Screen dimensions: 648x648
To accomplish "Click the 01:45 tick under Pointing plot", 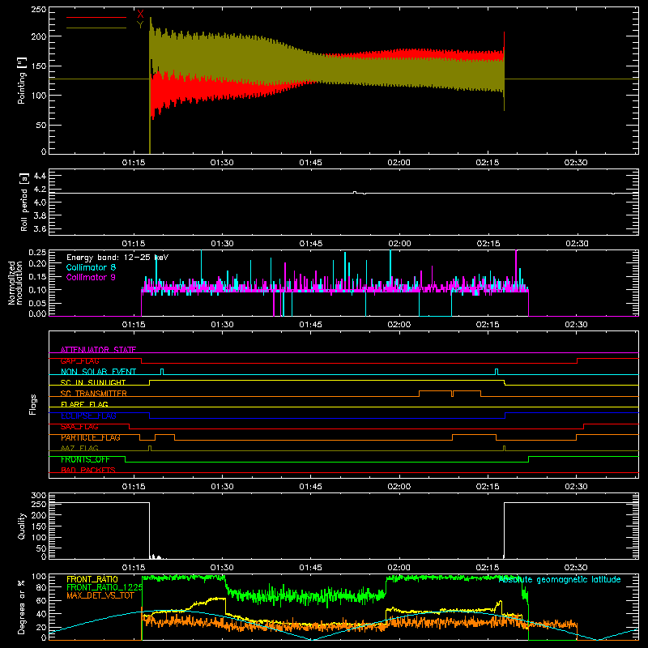I will [x=311, y=163].
